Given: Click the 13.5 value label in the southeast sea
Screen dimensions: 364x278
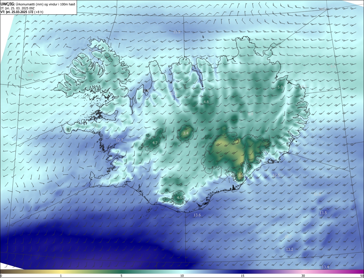Looking at the screenshot, I should pos(323,213).
